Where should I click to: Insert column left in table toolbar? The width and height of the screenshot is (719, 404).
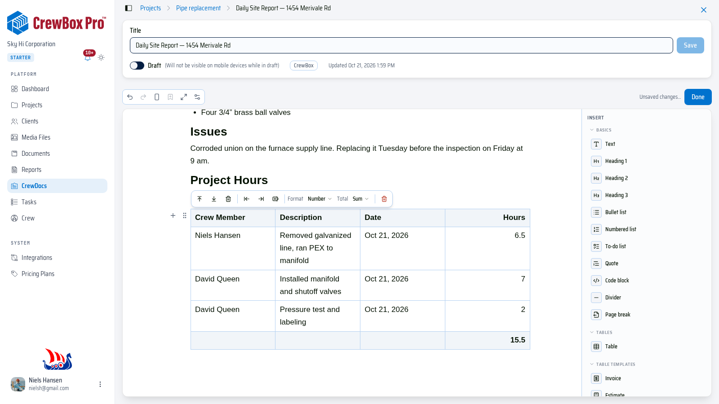click(247, 199)
